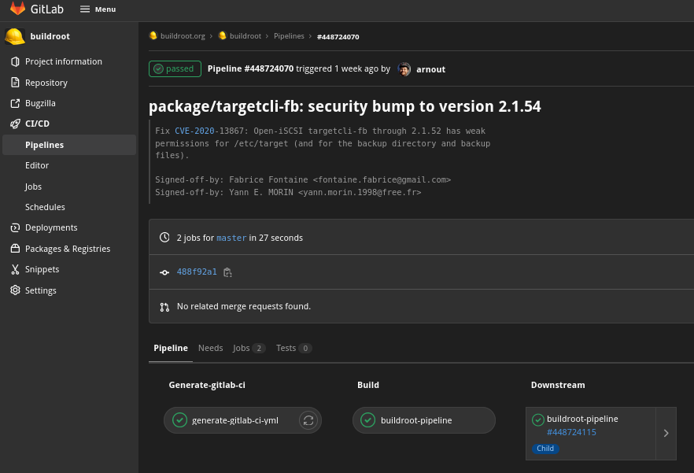
Task: Select Schedules in the sidebar
Action: coord(45,207)
